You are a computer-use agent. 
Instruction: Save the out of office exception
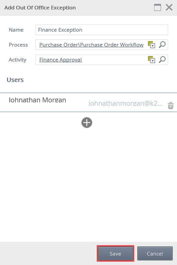pyautogui.click(x=116, y=253)
